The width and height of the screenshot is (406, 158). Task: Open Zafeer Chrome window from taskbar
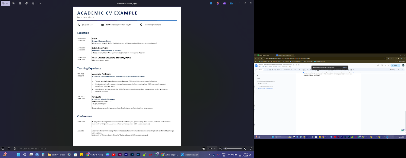click(170, 155)
